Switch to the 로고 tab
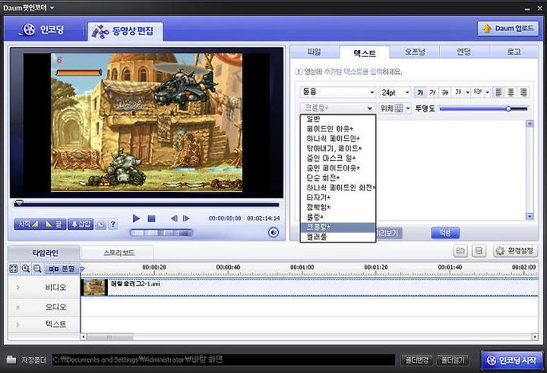This screenshot has width=547, height=373. pyautogui.click(x=514, y=52)
